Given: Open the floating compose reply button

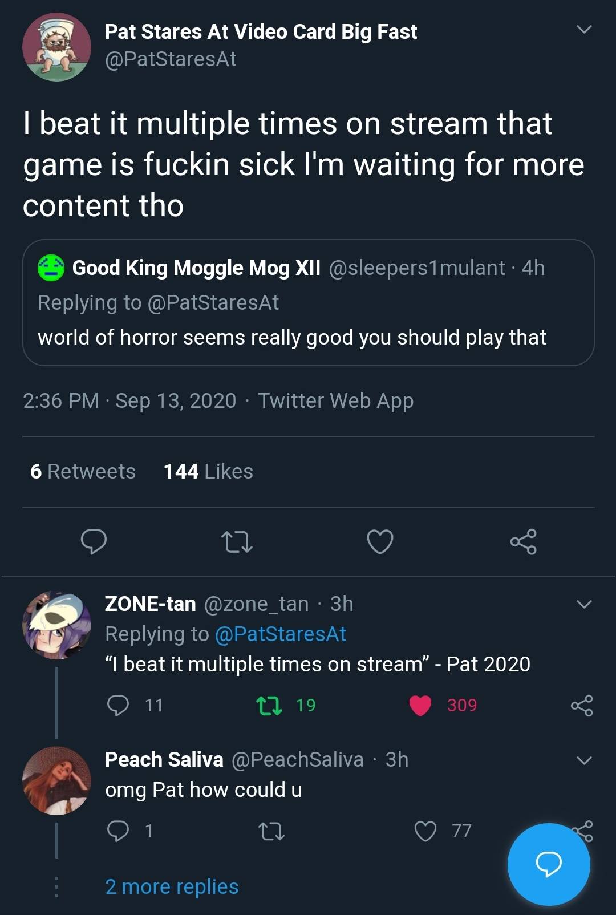Looking at the screenshot, I should click(x=549, y=864).
